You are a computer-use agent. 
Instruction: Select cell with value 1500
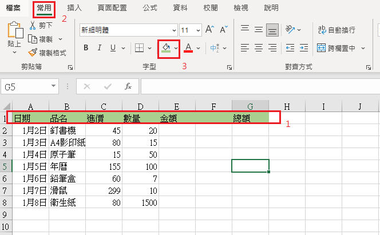(141, 202)
